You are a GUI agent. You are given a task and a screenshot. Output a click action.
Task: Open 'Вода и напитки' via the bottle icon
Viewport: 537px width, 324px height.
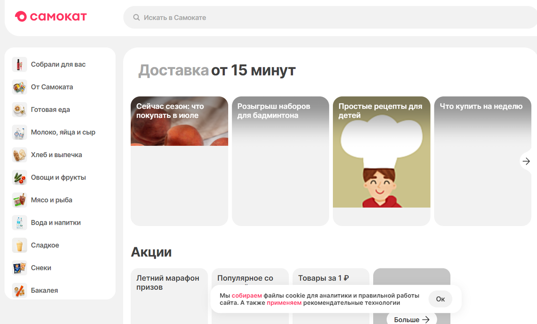(20, 222)
